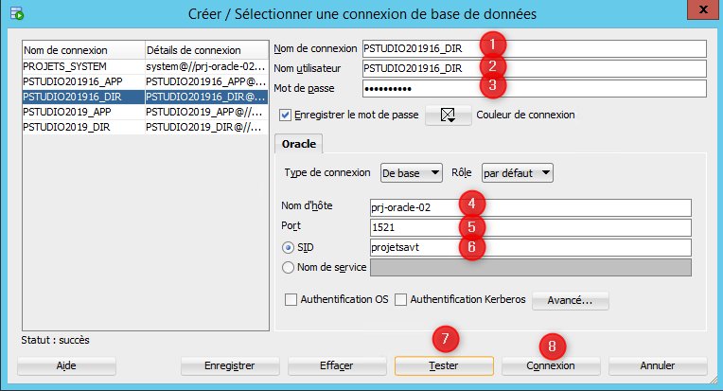This screenshot has height=391, width=723.
Task: Click the Nom d'hôte input field
Action: pyautogui.click(x=530, y=207)
